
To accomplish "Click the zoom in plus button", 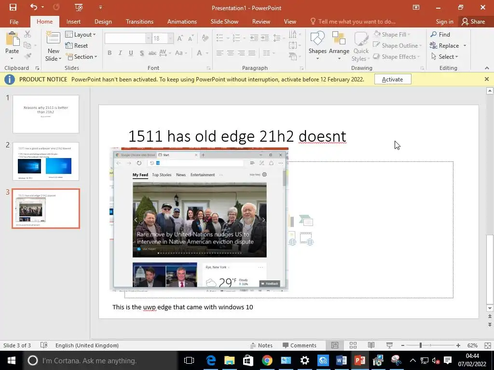I will (x=458, y=345).
